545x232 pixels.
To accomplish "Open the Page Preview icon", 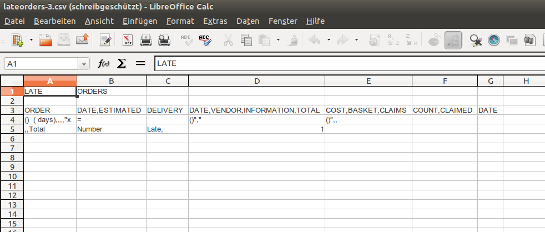I will click(164, 40).
